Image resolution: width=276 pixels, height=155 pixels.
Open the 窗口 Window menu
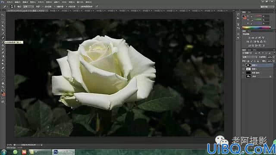point(80,2)
